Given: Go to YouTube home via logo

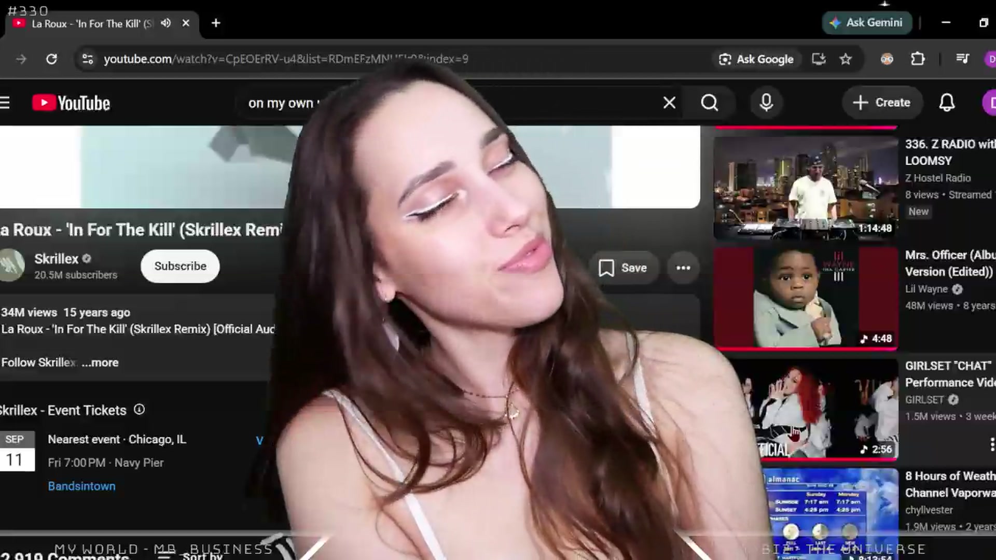Looking at the screenshot, I should (x=71, y=103).
